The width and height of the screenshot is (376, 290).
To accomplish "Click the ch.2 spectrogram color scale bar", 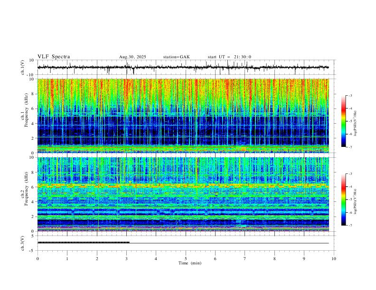I will coord(343,199).
